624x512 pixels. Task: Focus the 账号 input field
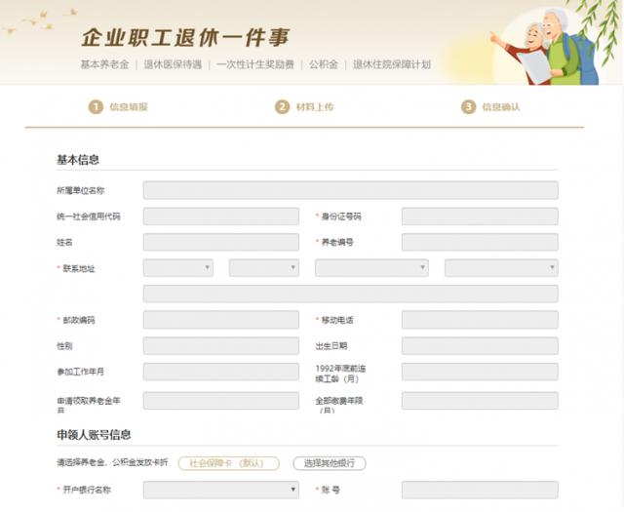coord(480,490)
